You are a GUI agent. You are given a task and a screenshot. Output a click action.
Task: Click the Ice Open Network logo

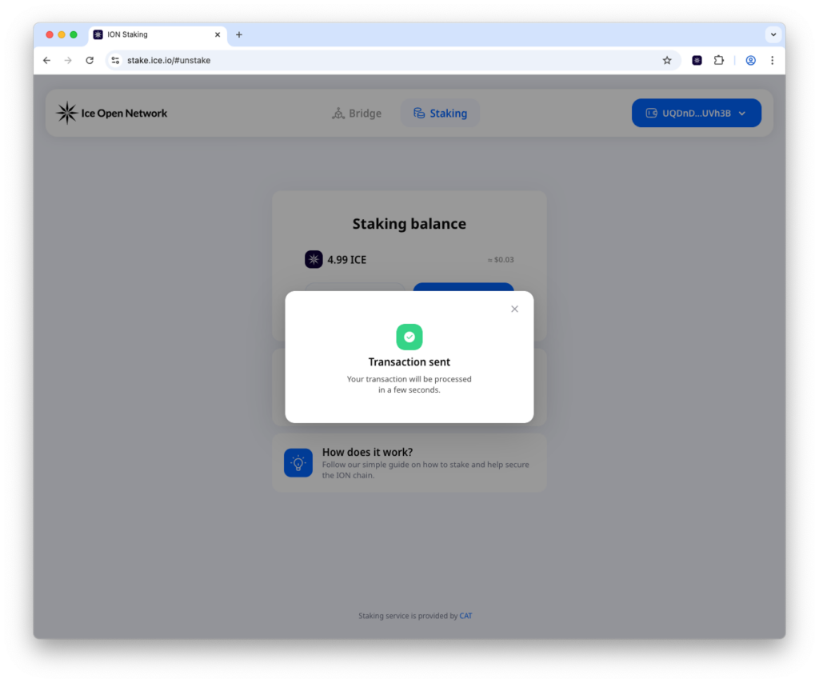pos(66,113)
